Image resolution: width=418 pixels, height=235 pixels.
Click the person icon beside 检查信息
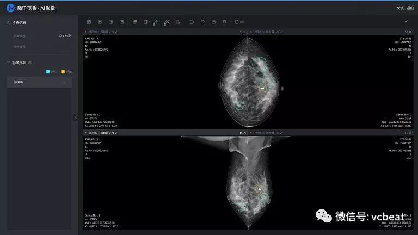[8, 23]
